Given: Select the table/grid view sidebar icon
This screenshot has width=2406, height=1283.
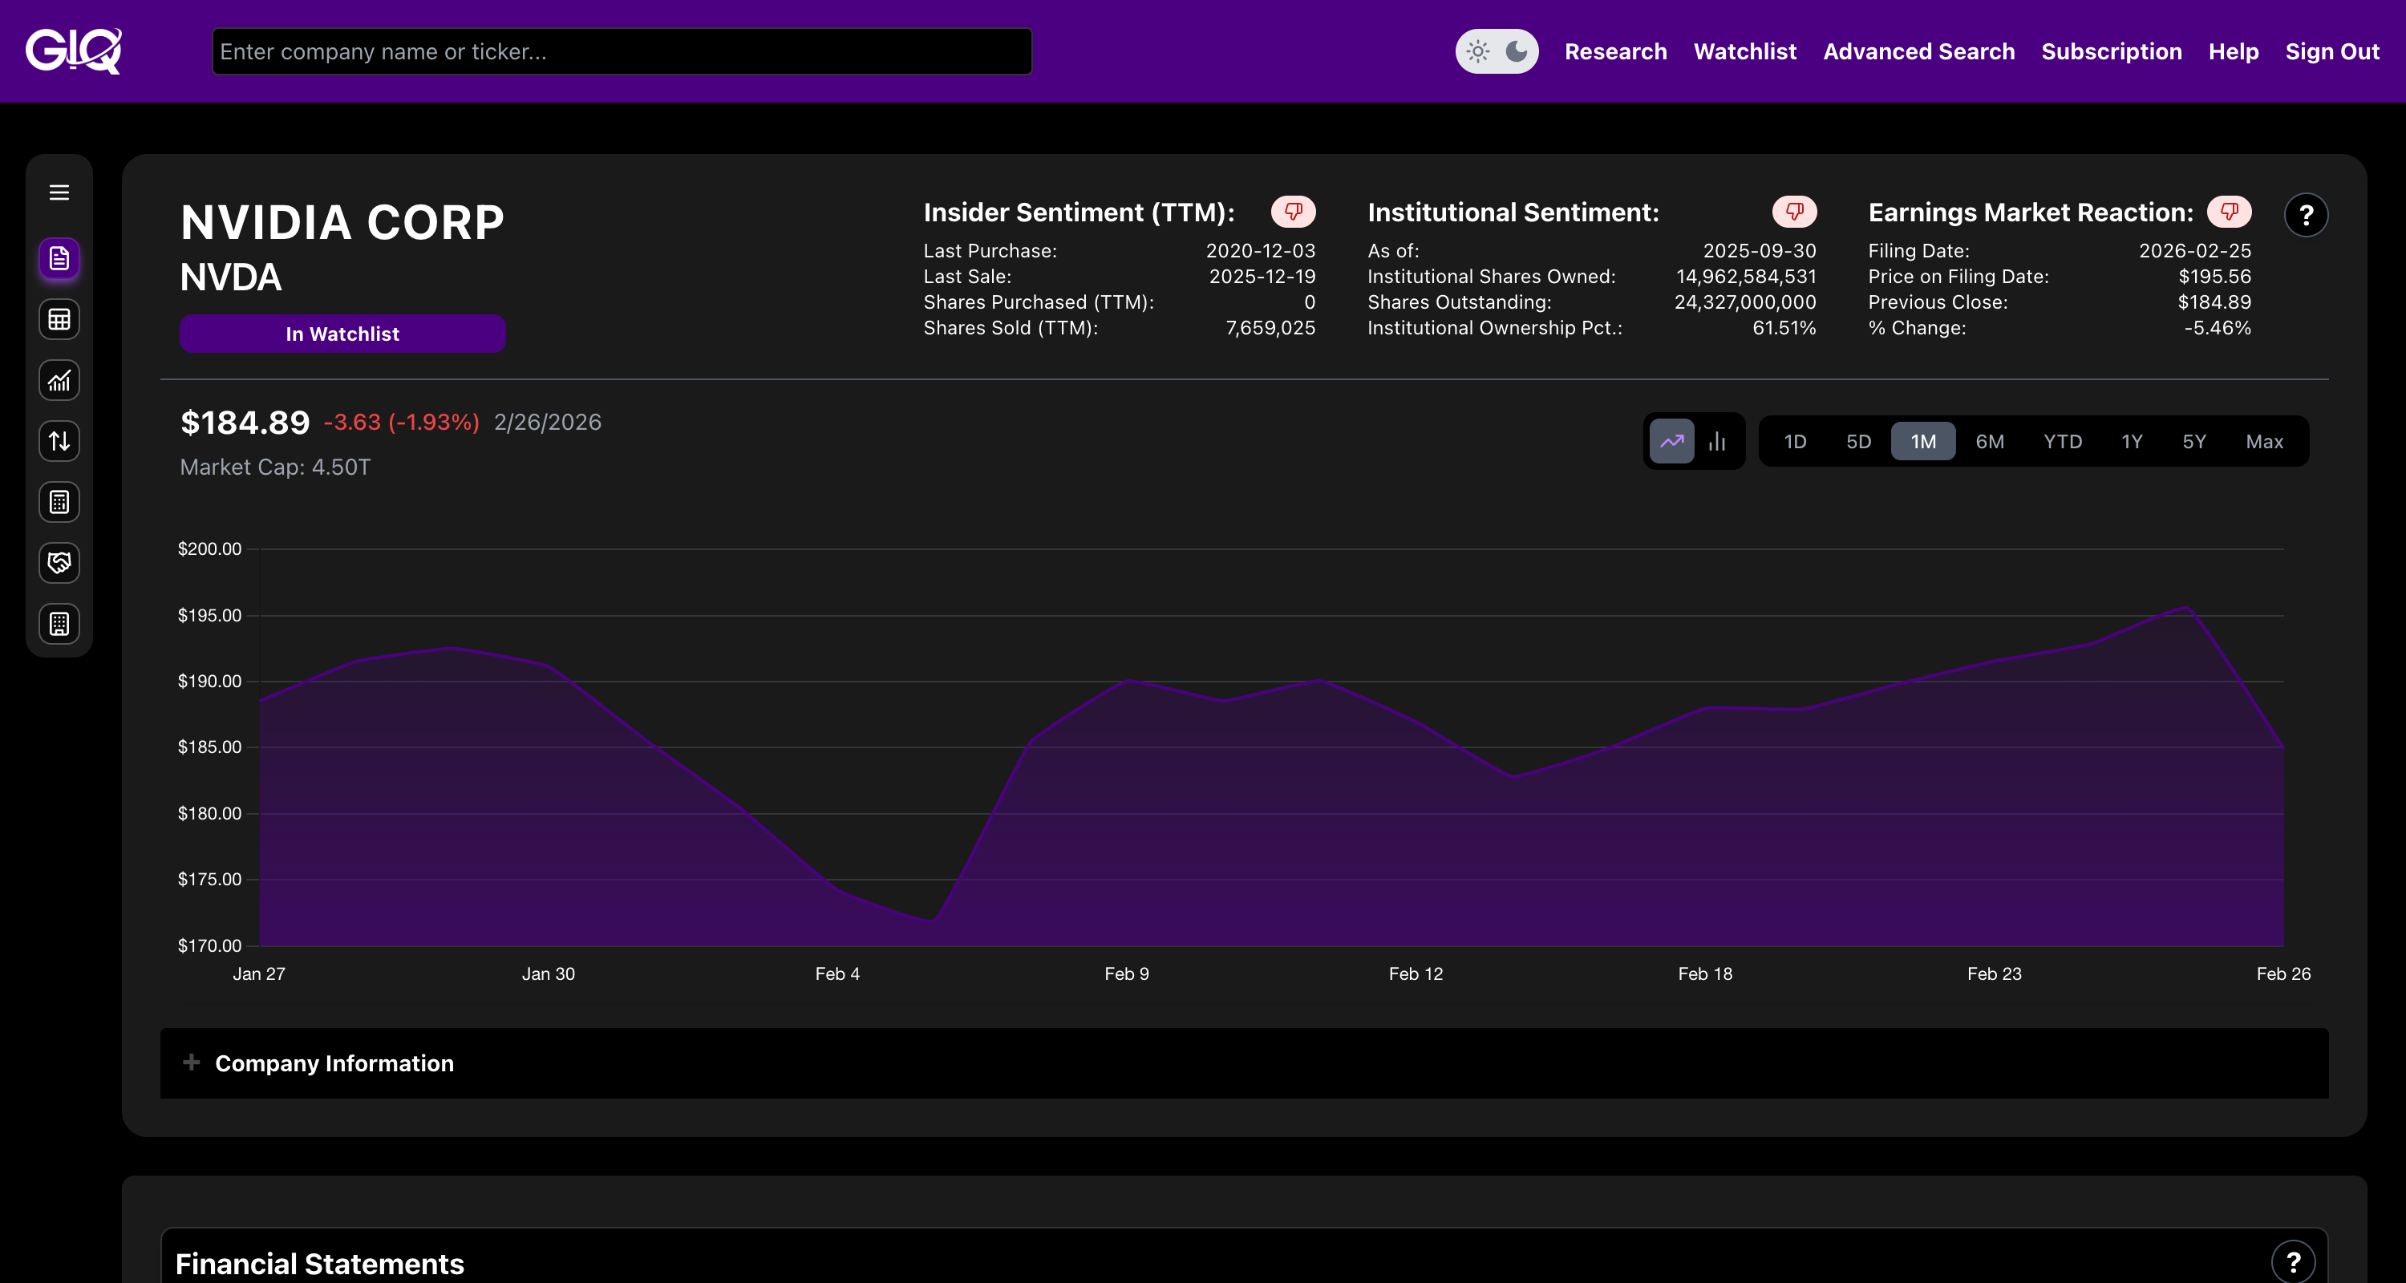Looking at the screenshot, I should point(59,319).
